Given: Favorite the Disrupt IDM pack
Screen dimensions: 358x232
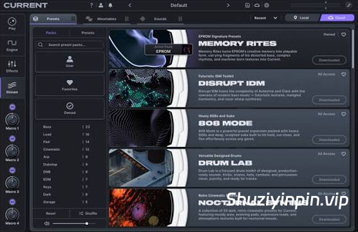Looking at the screenshot, I should [x=344, y=74].
